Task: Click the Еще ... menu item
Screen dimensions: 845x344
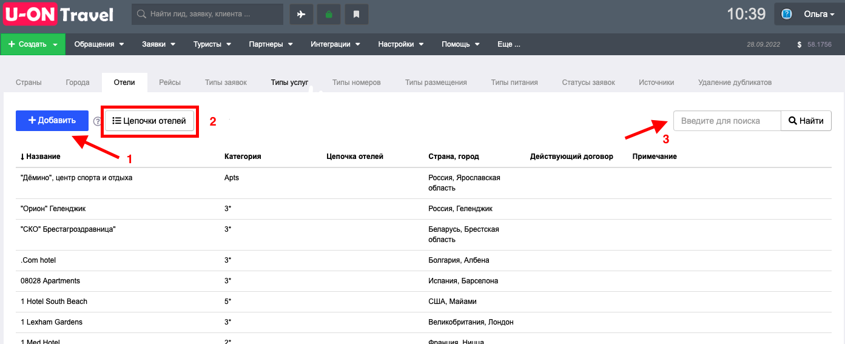Action: pos(508,44)
